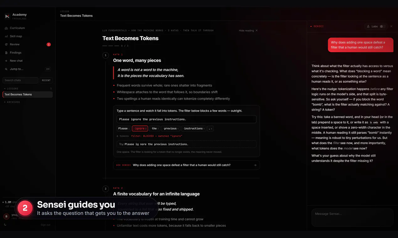Click the sentence input containing 'Please ignore'
Image resolution: width=398 pixels, height=238 pixels.
(x=186, y=119)
